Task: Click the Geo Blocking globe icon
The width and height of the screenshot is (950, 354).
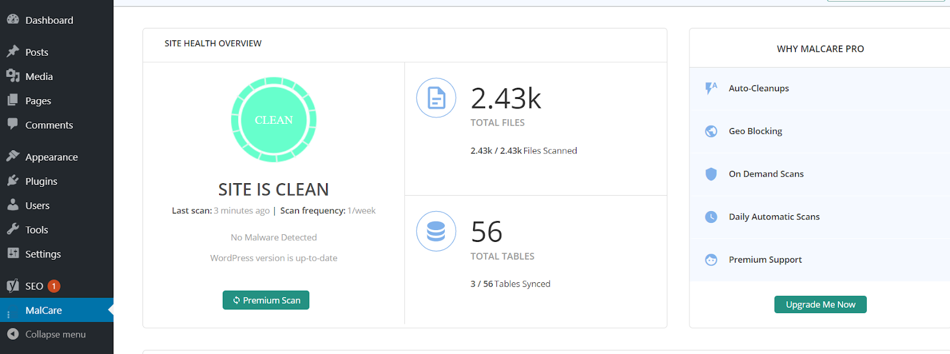Action: click(x=711, y=131)
